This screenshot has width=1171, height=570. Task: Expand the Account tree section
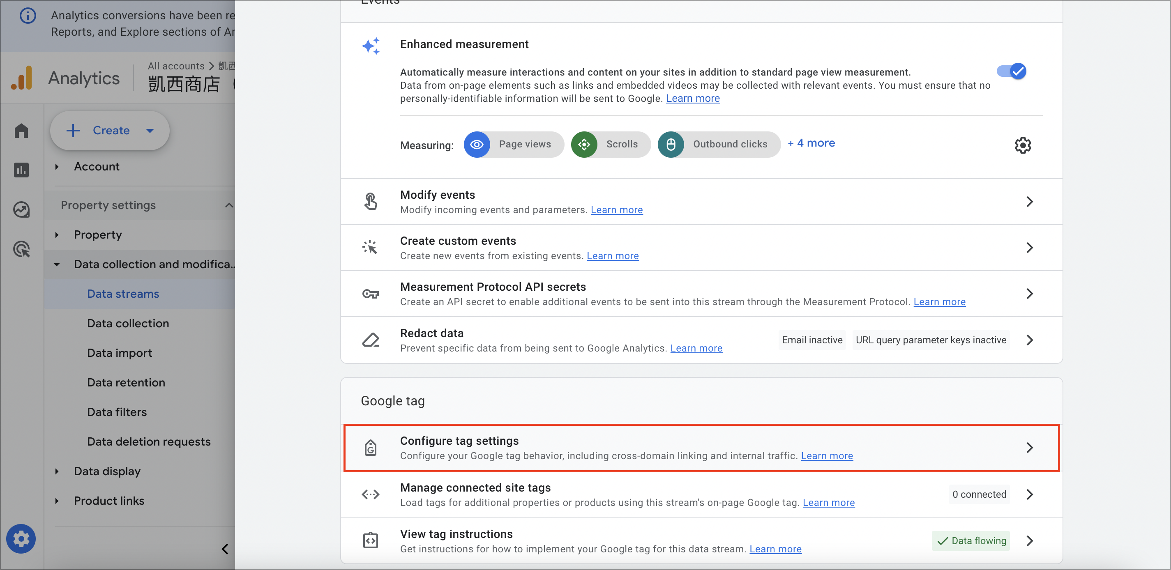click(x=57, y=167)
